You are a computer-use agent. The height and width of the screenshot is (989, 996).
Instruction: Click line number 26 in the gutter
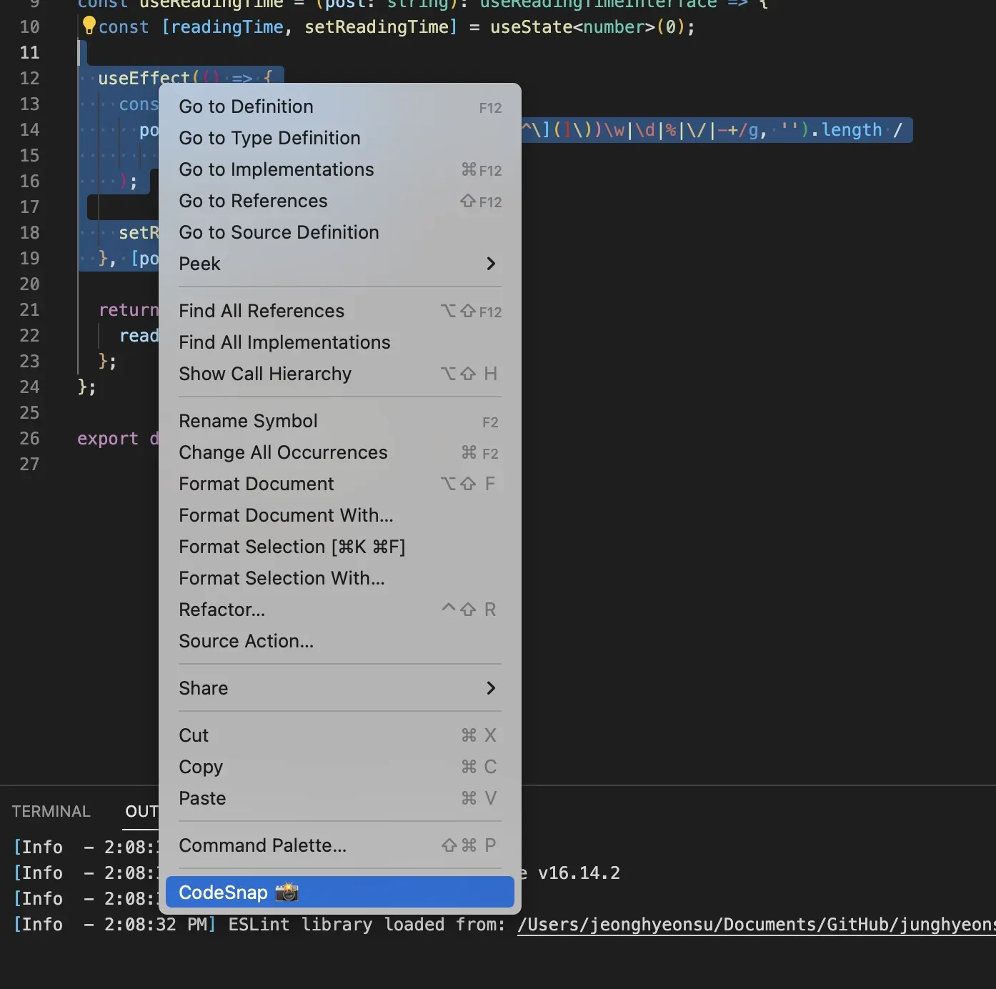click(x=29, y=438)
